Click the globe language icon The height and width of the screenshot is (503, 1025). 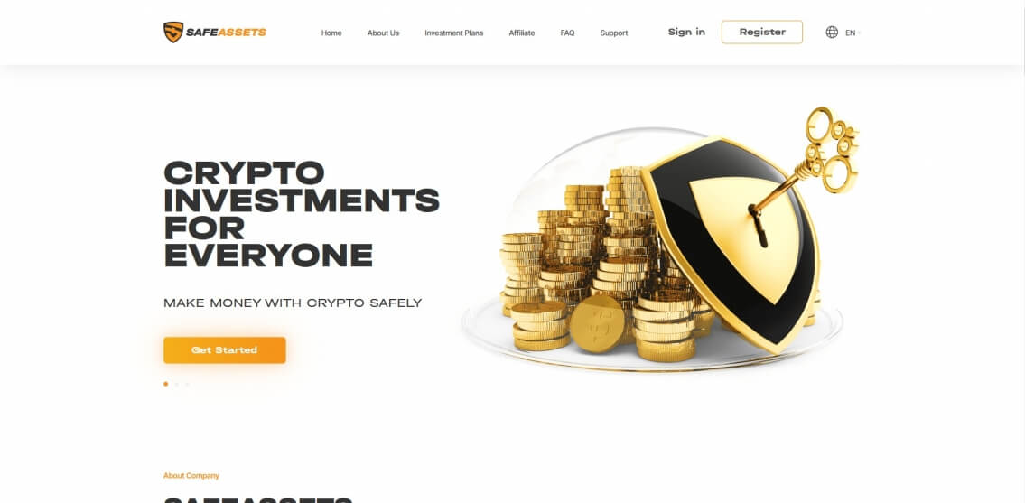832,32
